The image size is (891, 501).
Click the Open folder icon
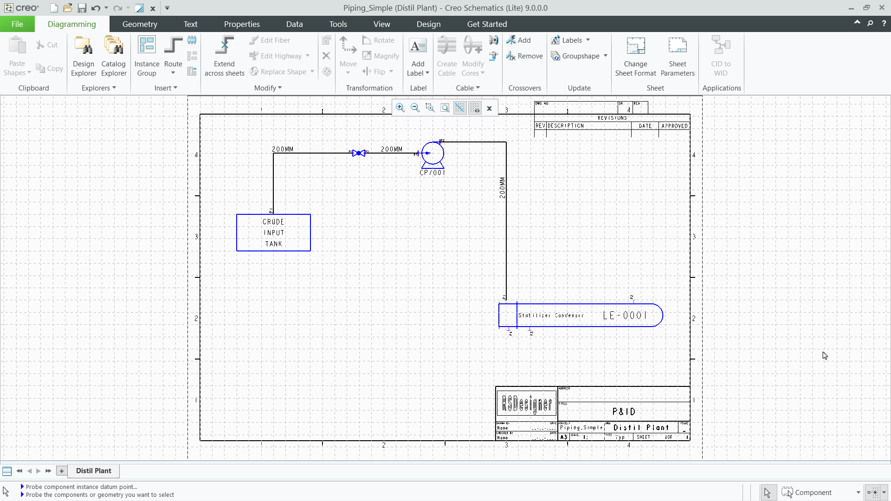68,8
